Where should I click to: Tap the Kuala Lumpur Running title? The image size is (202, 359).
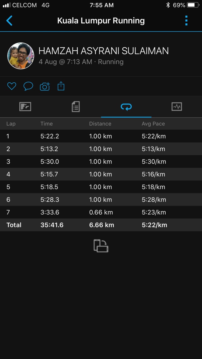(101, 21)
